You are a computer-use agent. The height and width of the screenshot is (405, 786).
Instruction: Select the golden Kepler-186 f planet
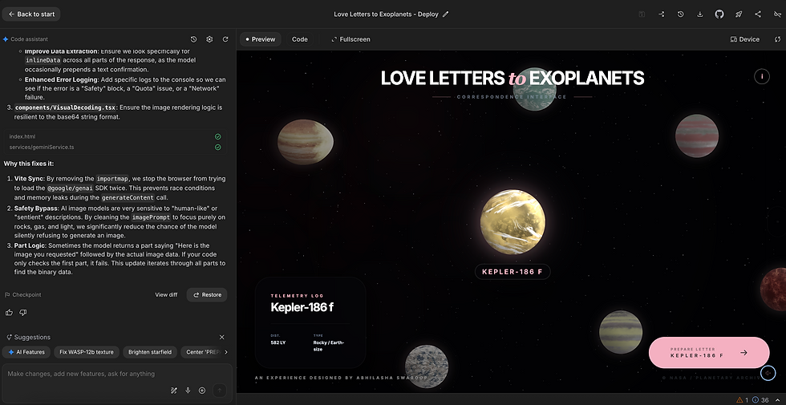point(513,222)
